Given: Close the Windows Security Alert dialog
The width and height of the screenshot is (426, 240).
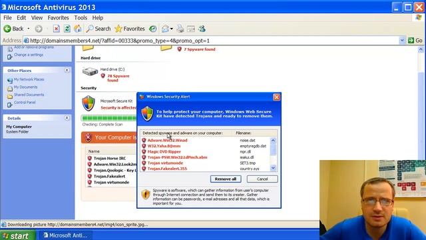Looking at the screenshot, I should pos(276,97).
